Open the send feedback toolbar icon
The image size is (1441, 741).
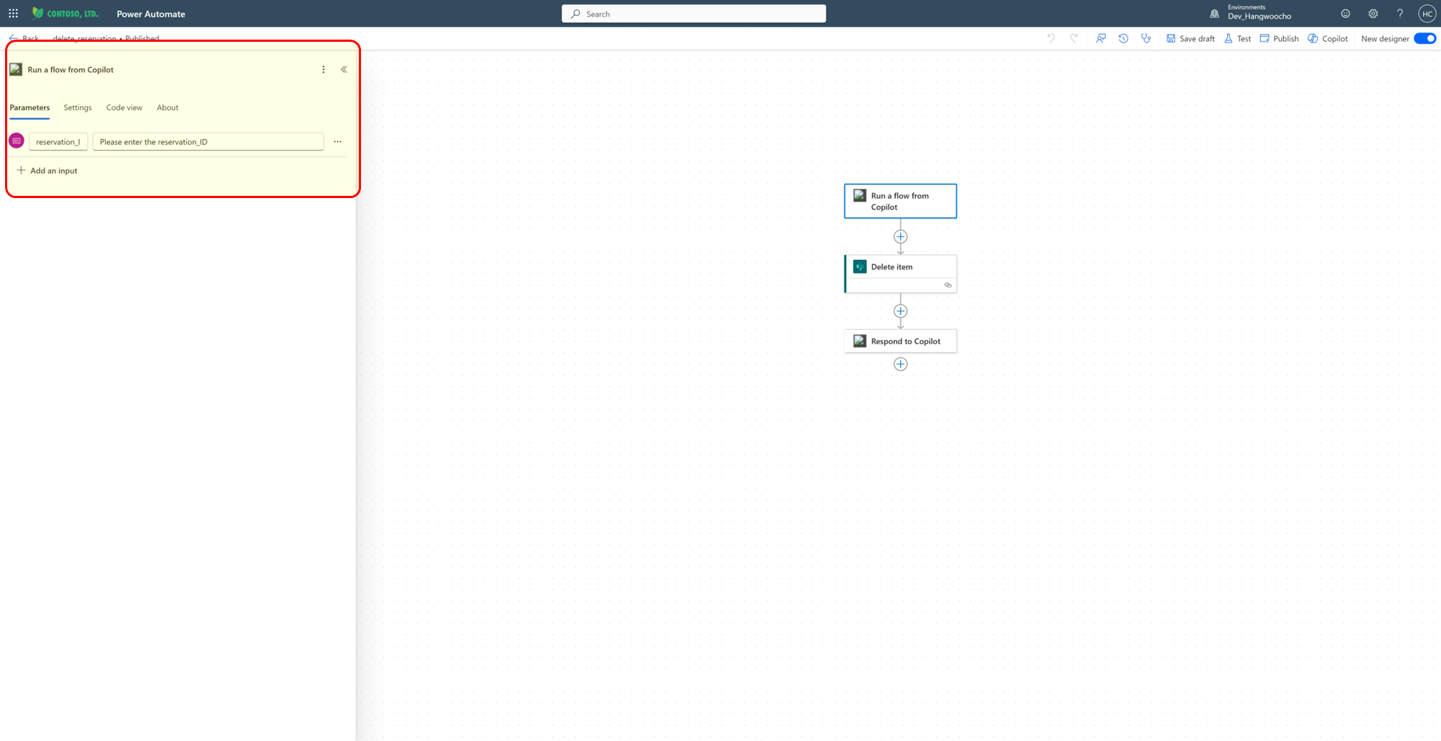tap(1101, 39)
